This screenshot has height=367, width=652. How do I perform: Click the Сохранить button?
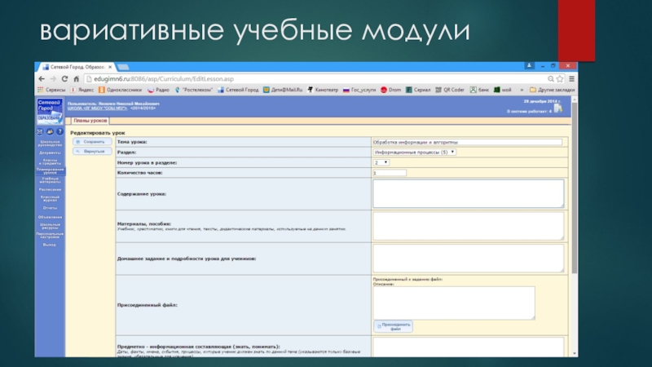pyautogui.click(x=92, y=142)
